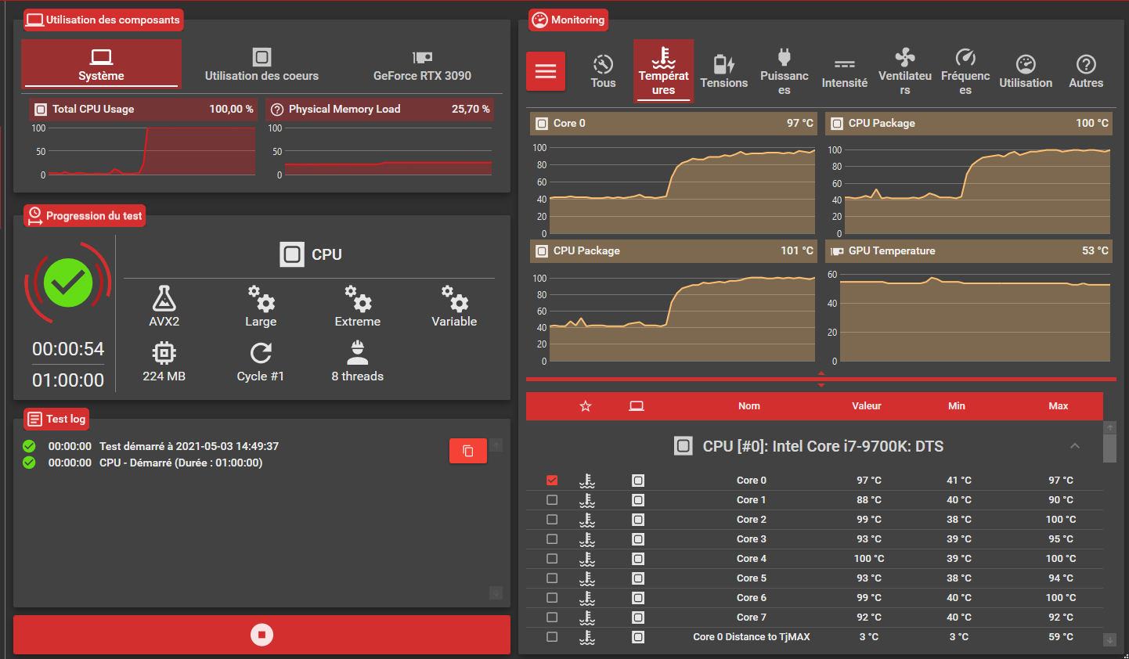Open the Ventilateurs fan category
The width and height of the screenshot is (1129, 659).
(x=905, y=71)
